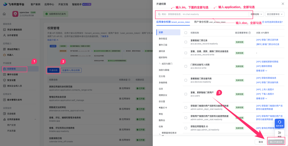Open 安全设置 in the sidebar
Viewport: 288px width, 146px height.
pyautogui.click(x=11, y=80)
